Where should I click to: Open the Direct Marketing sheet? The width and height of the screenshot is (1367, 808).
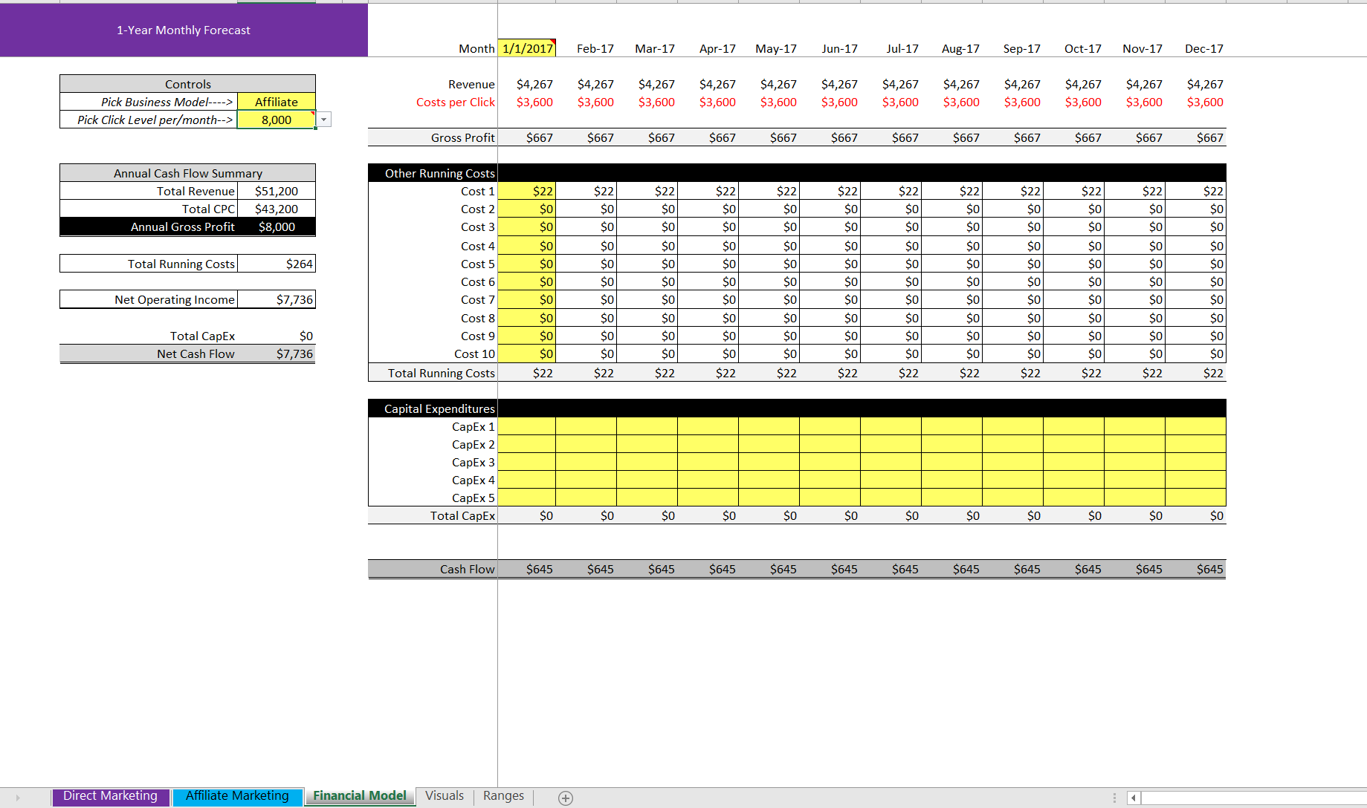[110, 795]
